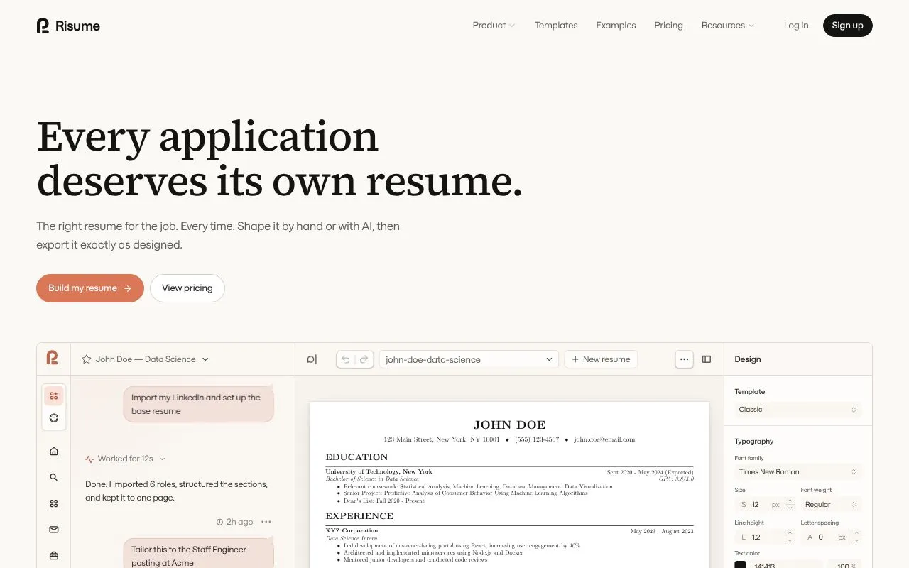This screenshot has height=568, width=909.
Task: Open Examples in the top navigation
Action: click(616, 26)
